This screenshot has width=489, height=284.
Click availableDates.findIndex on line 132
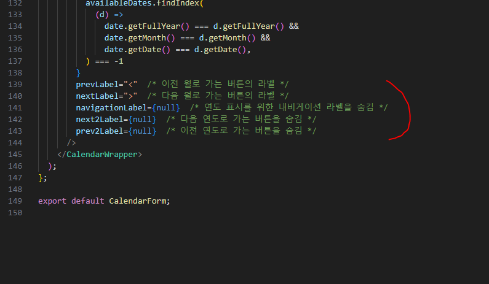point(143,3)
